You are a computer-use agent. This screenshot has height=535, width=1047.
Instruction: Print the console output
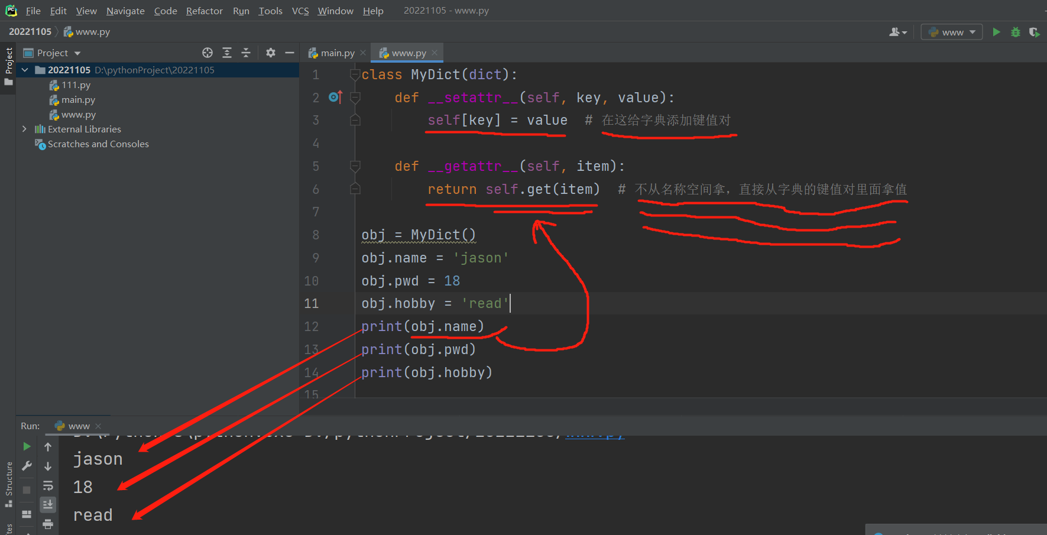coord(48,524)
